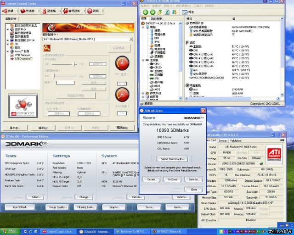Click the Catalyst profiles person icon
The image size is (294, 235).
coord(45,11)
